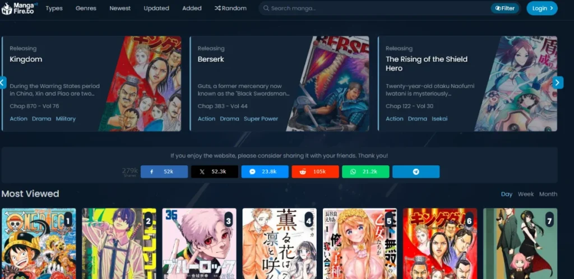Open the Genres dropdown menu
The width and height of the screenshot is (574, 279).
pyautogui.click(x=86, y=8)
